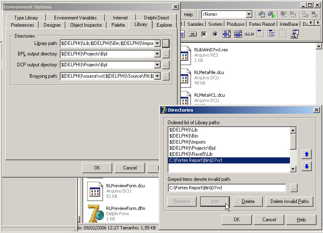
Task: Click the blue move-up arrow button
Action: pyautogui.click(x=306, y=154)
